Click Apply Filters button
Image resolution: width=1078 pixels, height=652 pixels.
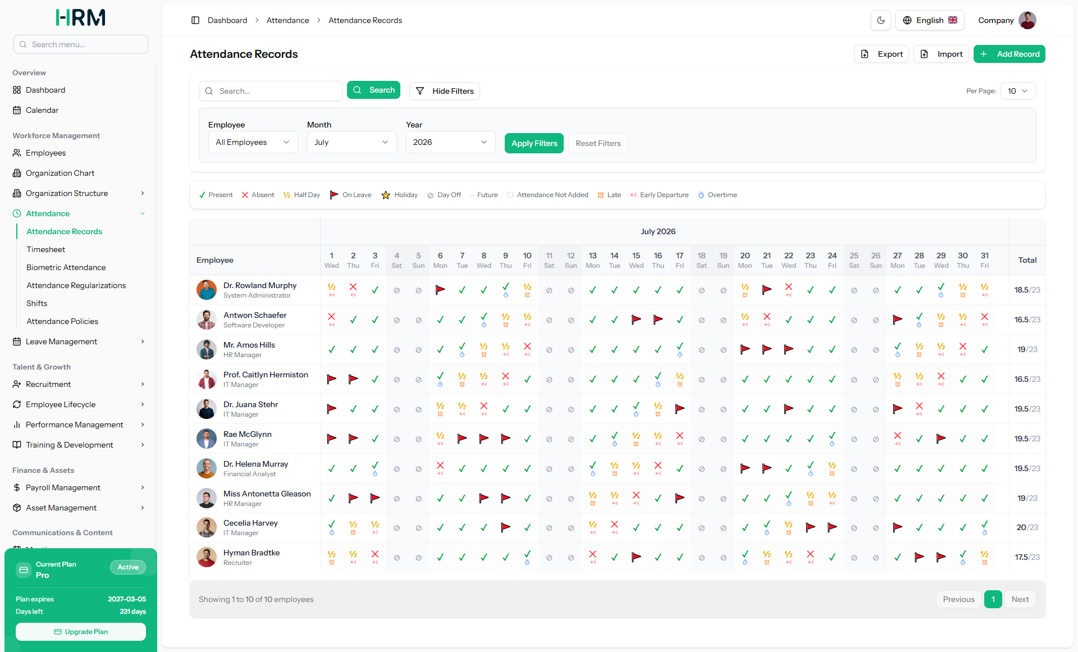tap(534, 143)
